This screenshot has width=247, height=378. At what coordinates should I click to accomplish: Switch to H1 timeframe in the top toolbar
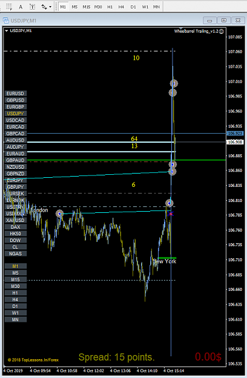click(x=110, y=7)
